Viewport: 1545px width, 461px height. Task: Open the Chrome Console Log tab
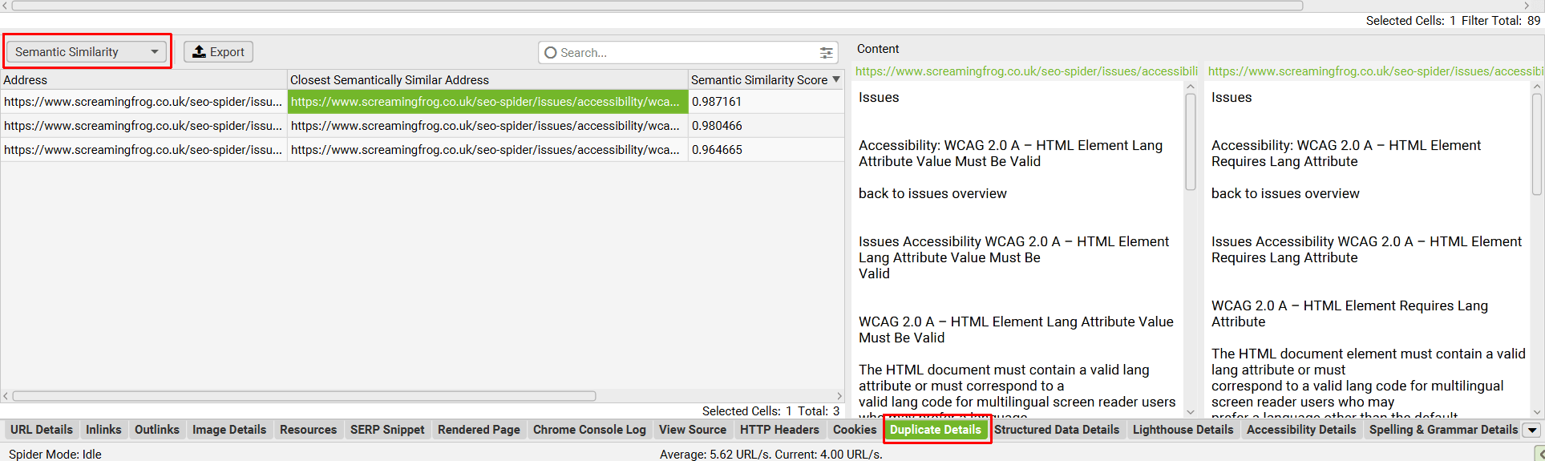pos(589,430)
